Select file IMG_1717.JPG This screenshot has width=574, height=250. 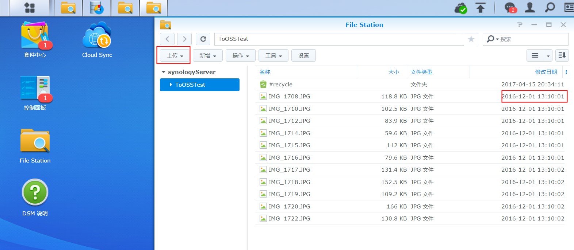click(x=410, y=170)
